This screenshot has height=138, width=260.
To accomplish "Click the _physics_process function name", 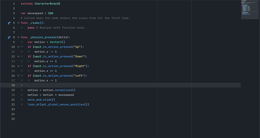I will (x=43, y=37).
